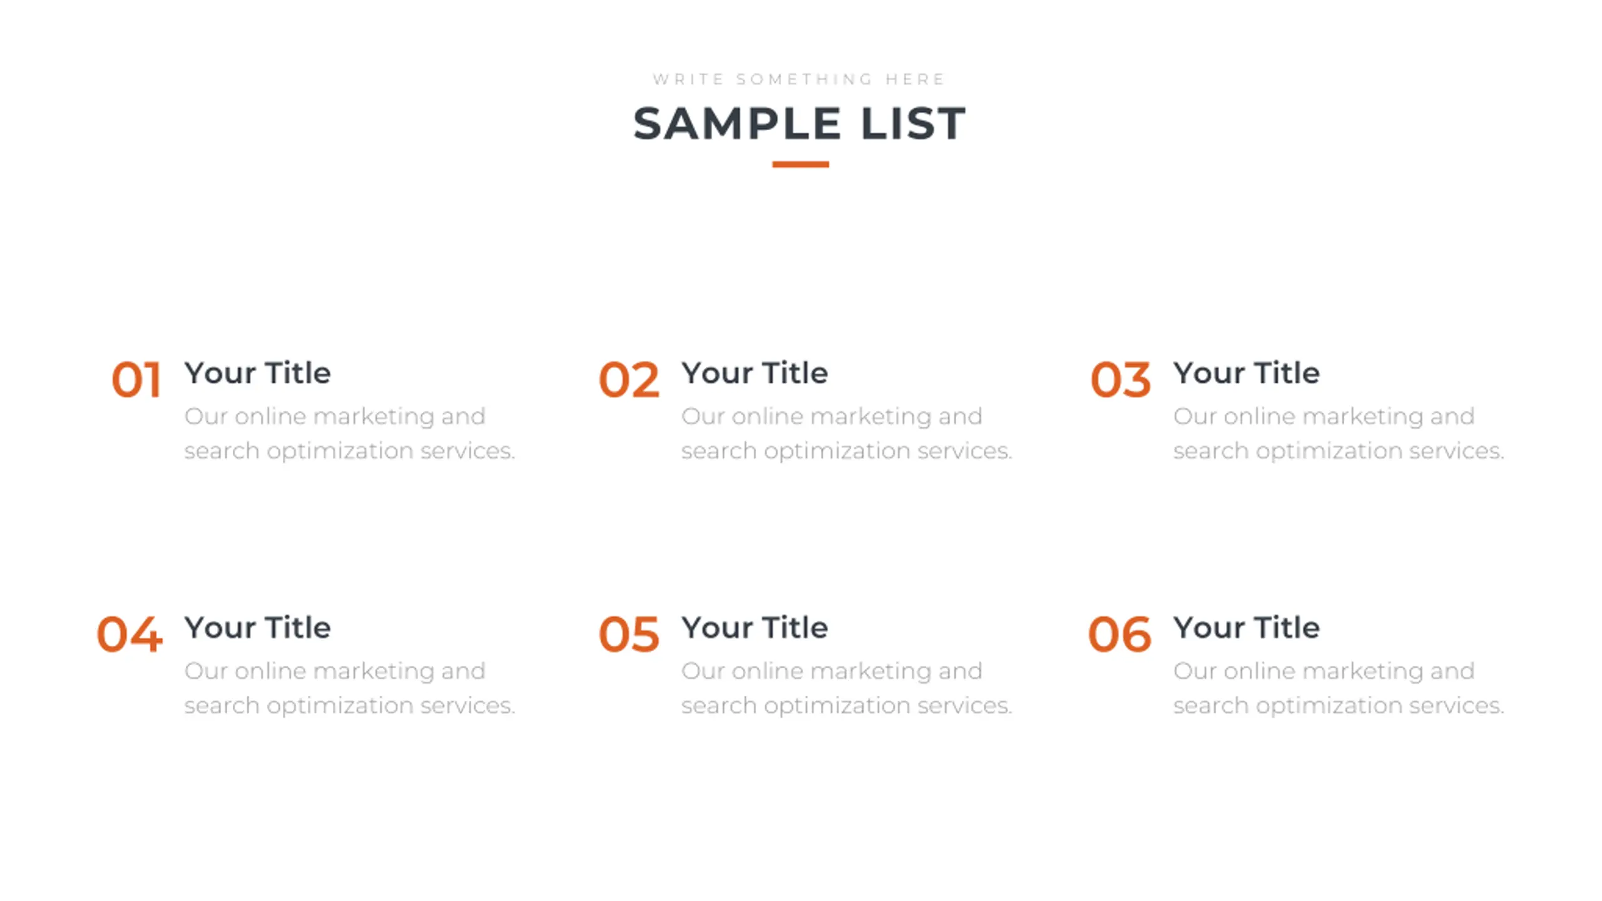Click the description text under item 06
1602x901 pixels.
click(1338, 688)
